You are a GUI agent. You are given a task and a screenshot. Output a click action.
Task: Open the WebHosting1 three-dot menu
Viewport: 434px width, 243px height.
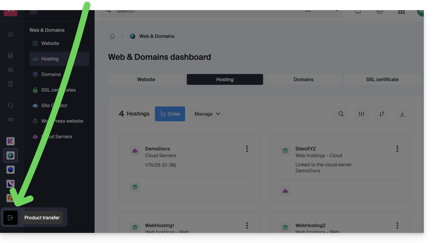click(x=247, y=225)
